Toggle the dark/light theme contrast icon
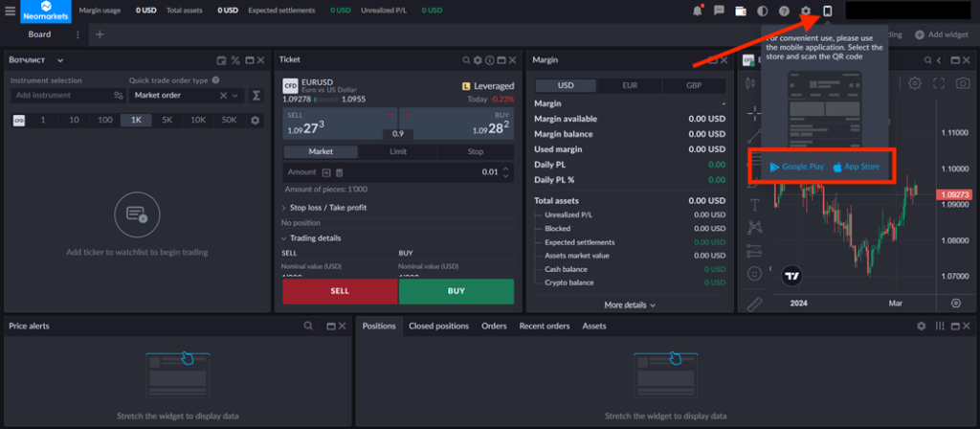This screenshot has height=429, width=980. pos(763,11)
